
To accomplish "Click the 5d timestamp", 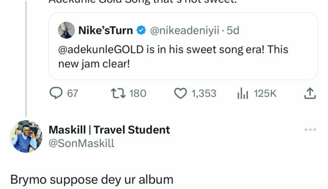I will 233,30.
